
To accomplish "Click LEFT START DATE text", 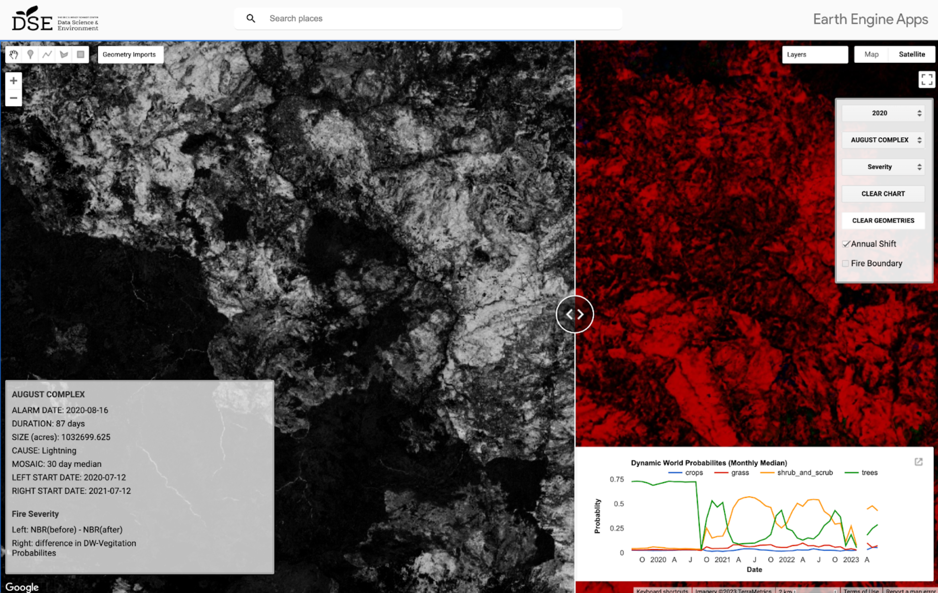I will pos(69,478).
